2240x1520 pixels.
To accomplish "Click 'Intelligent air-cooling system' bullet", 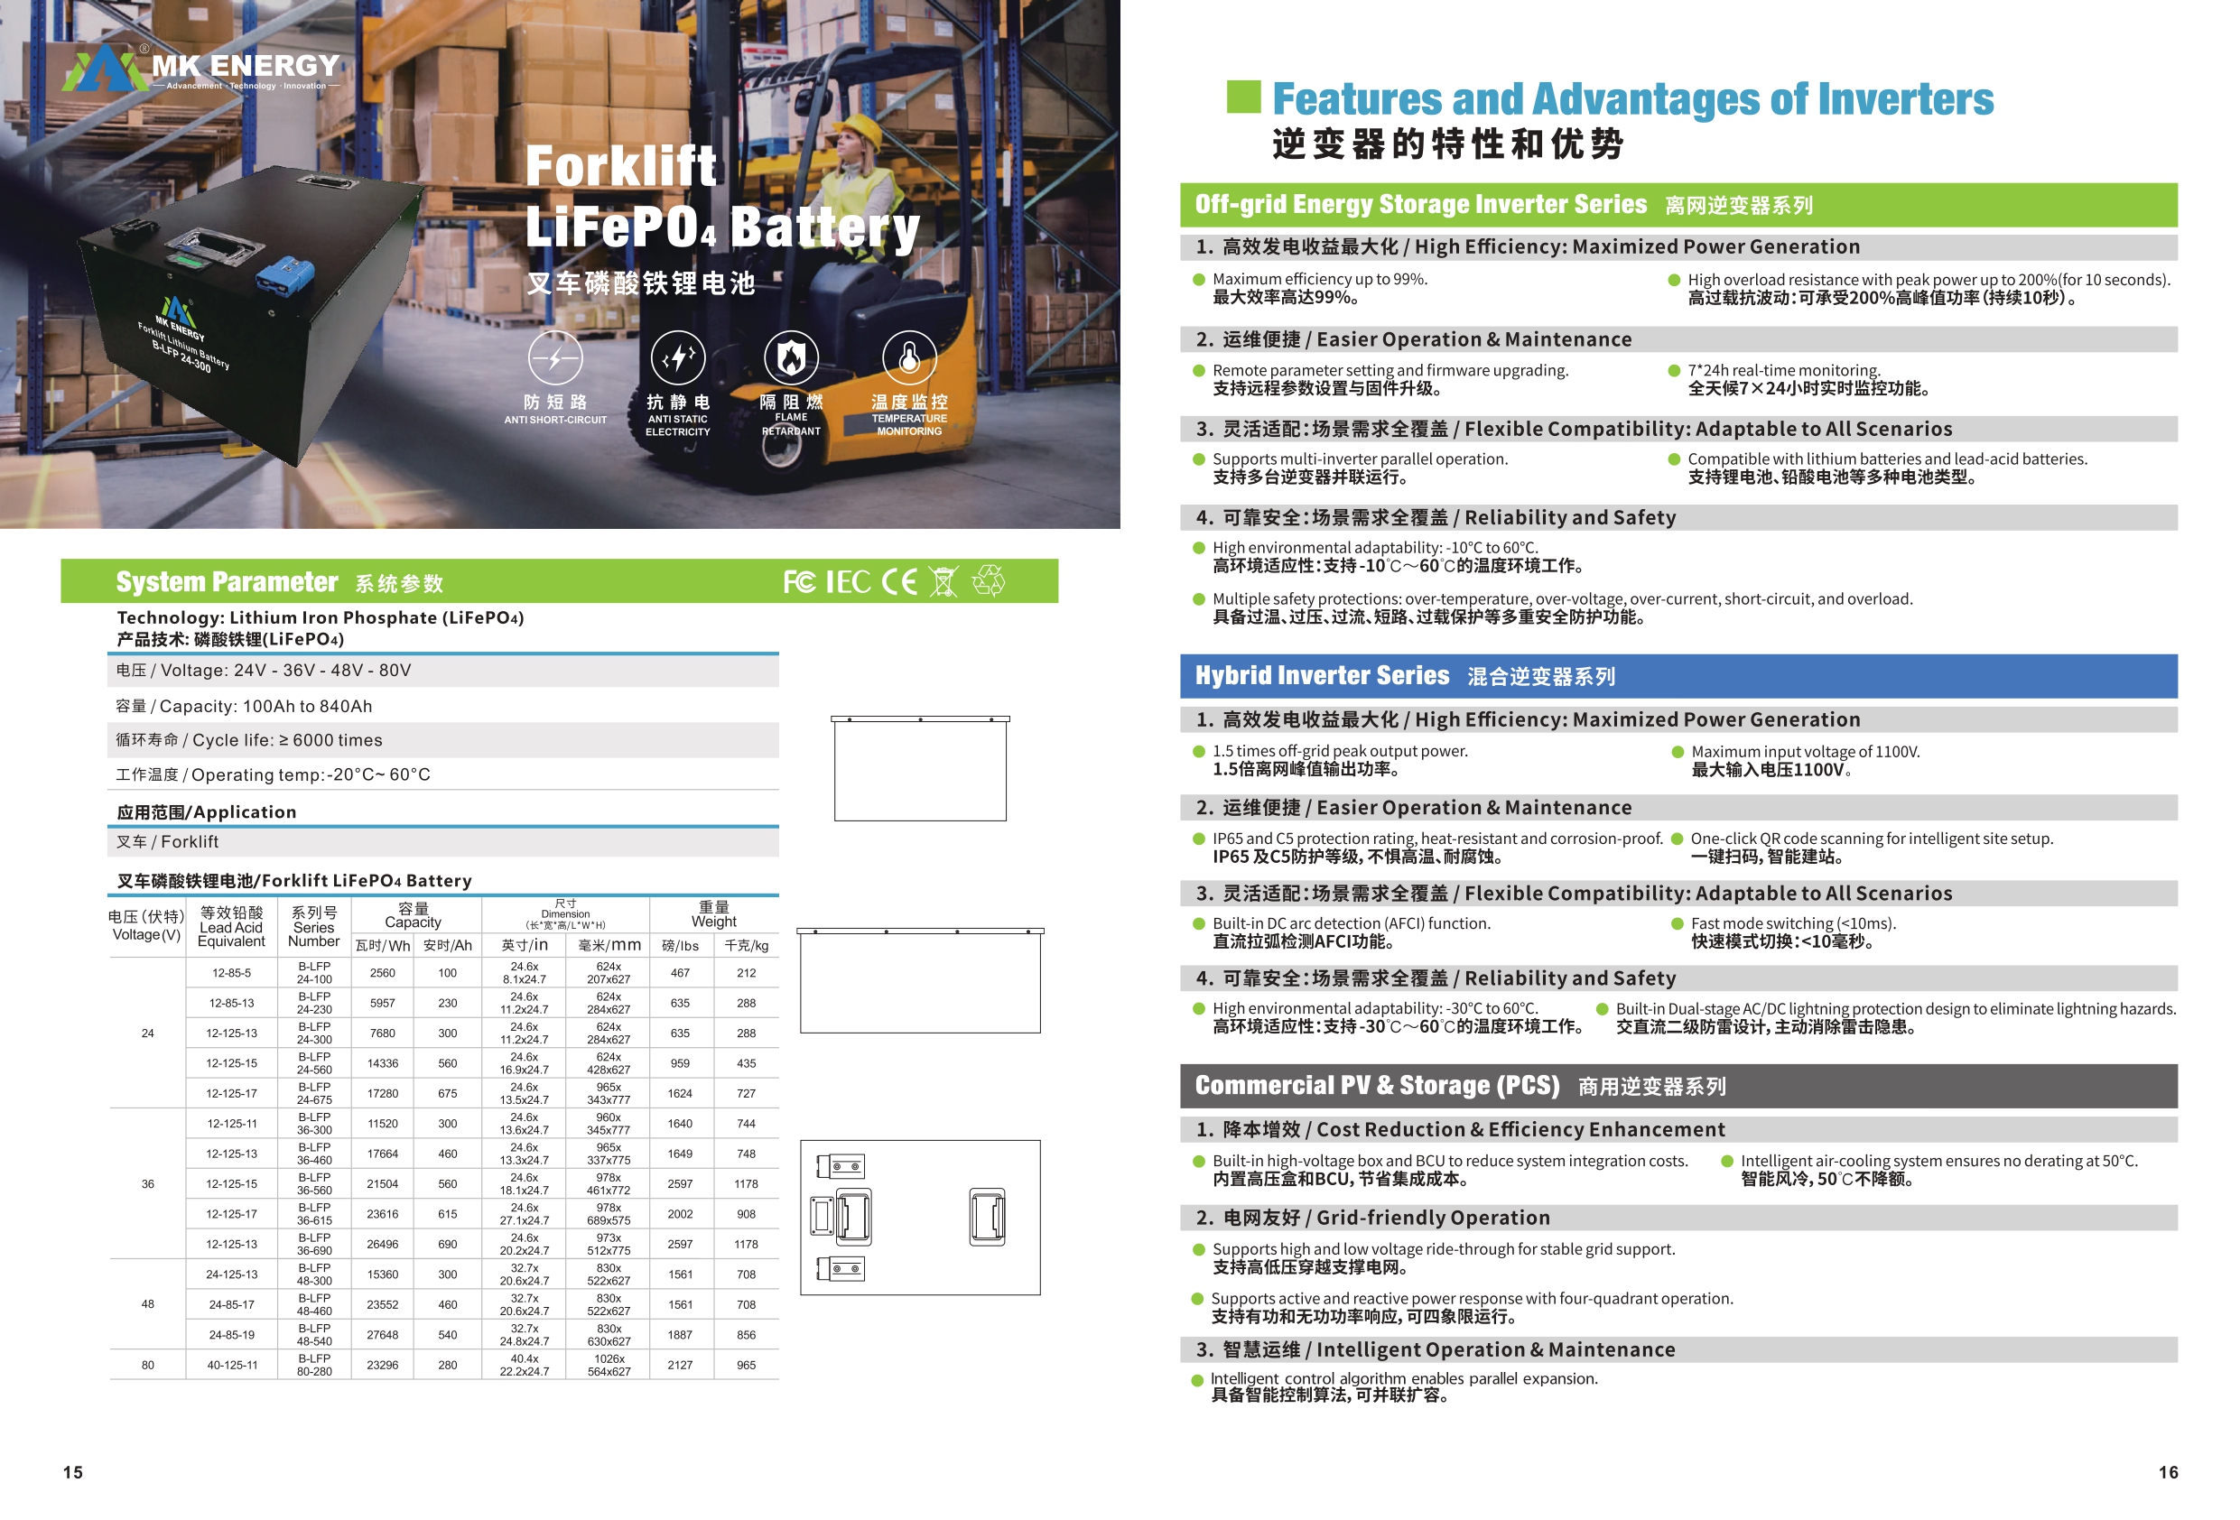I will click(1939, 1162).
